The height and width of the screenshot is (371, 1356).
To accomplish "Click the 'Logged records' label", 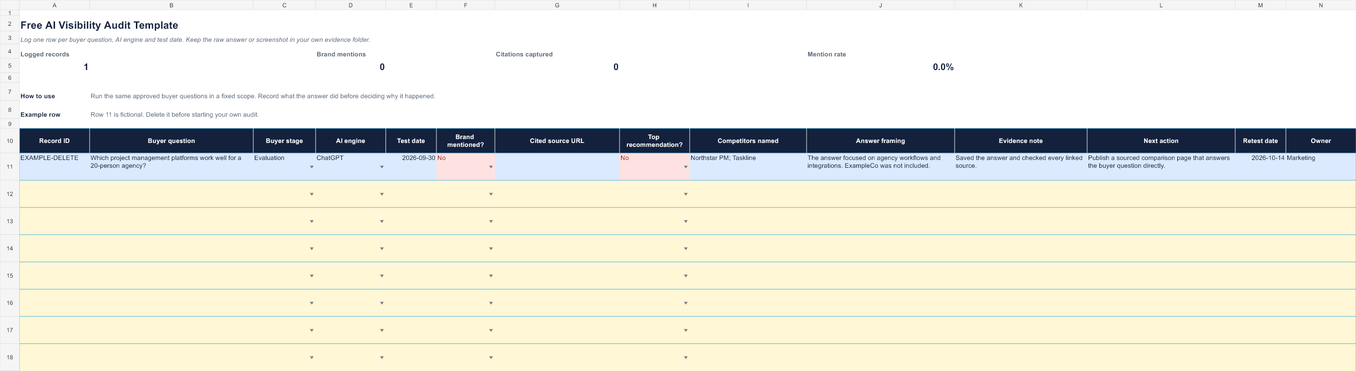I will (x=45, y=54).
